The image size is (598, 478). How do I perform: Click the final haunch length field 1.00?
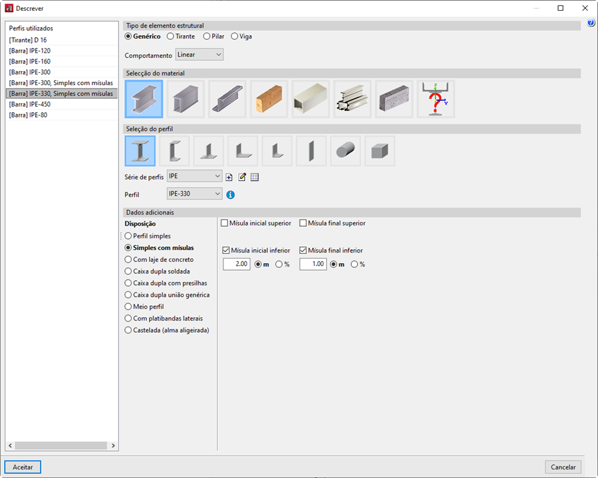point(313,264)
